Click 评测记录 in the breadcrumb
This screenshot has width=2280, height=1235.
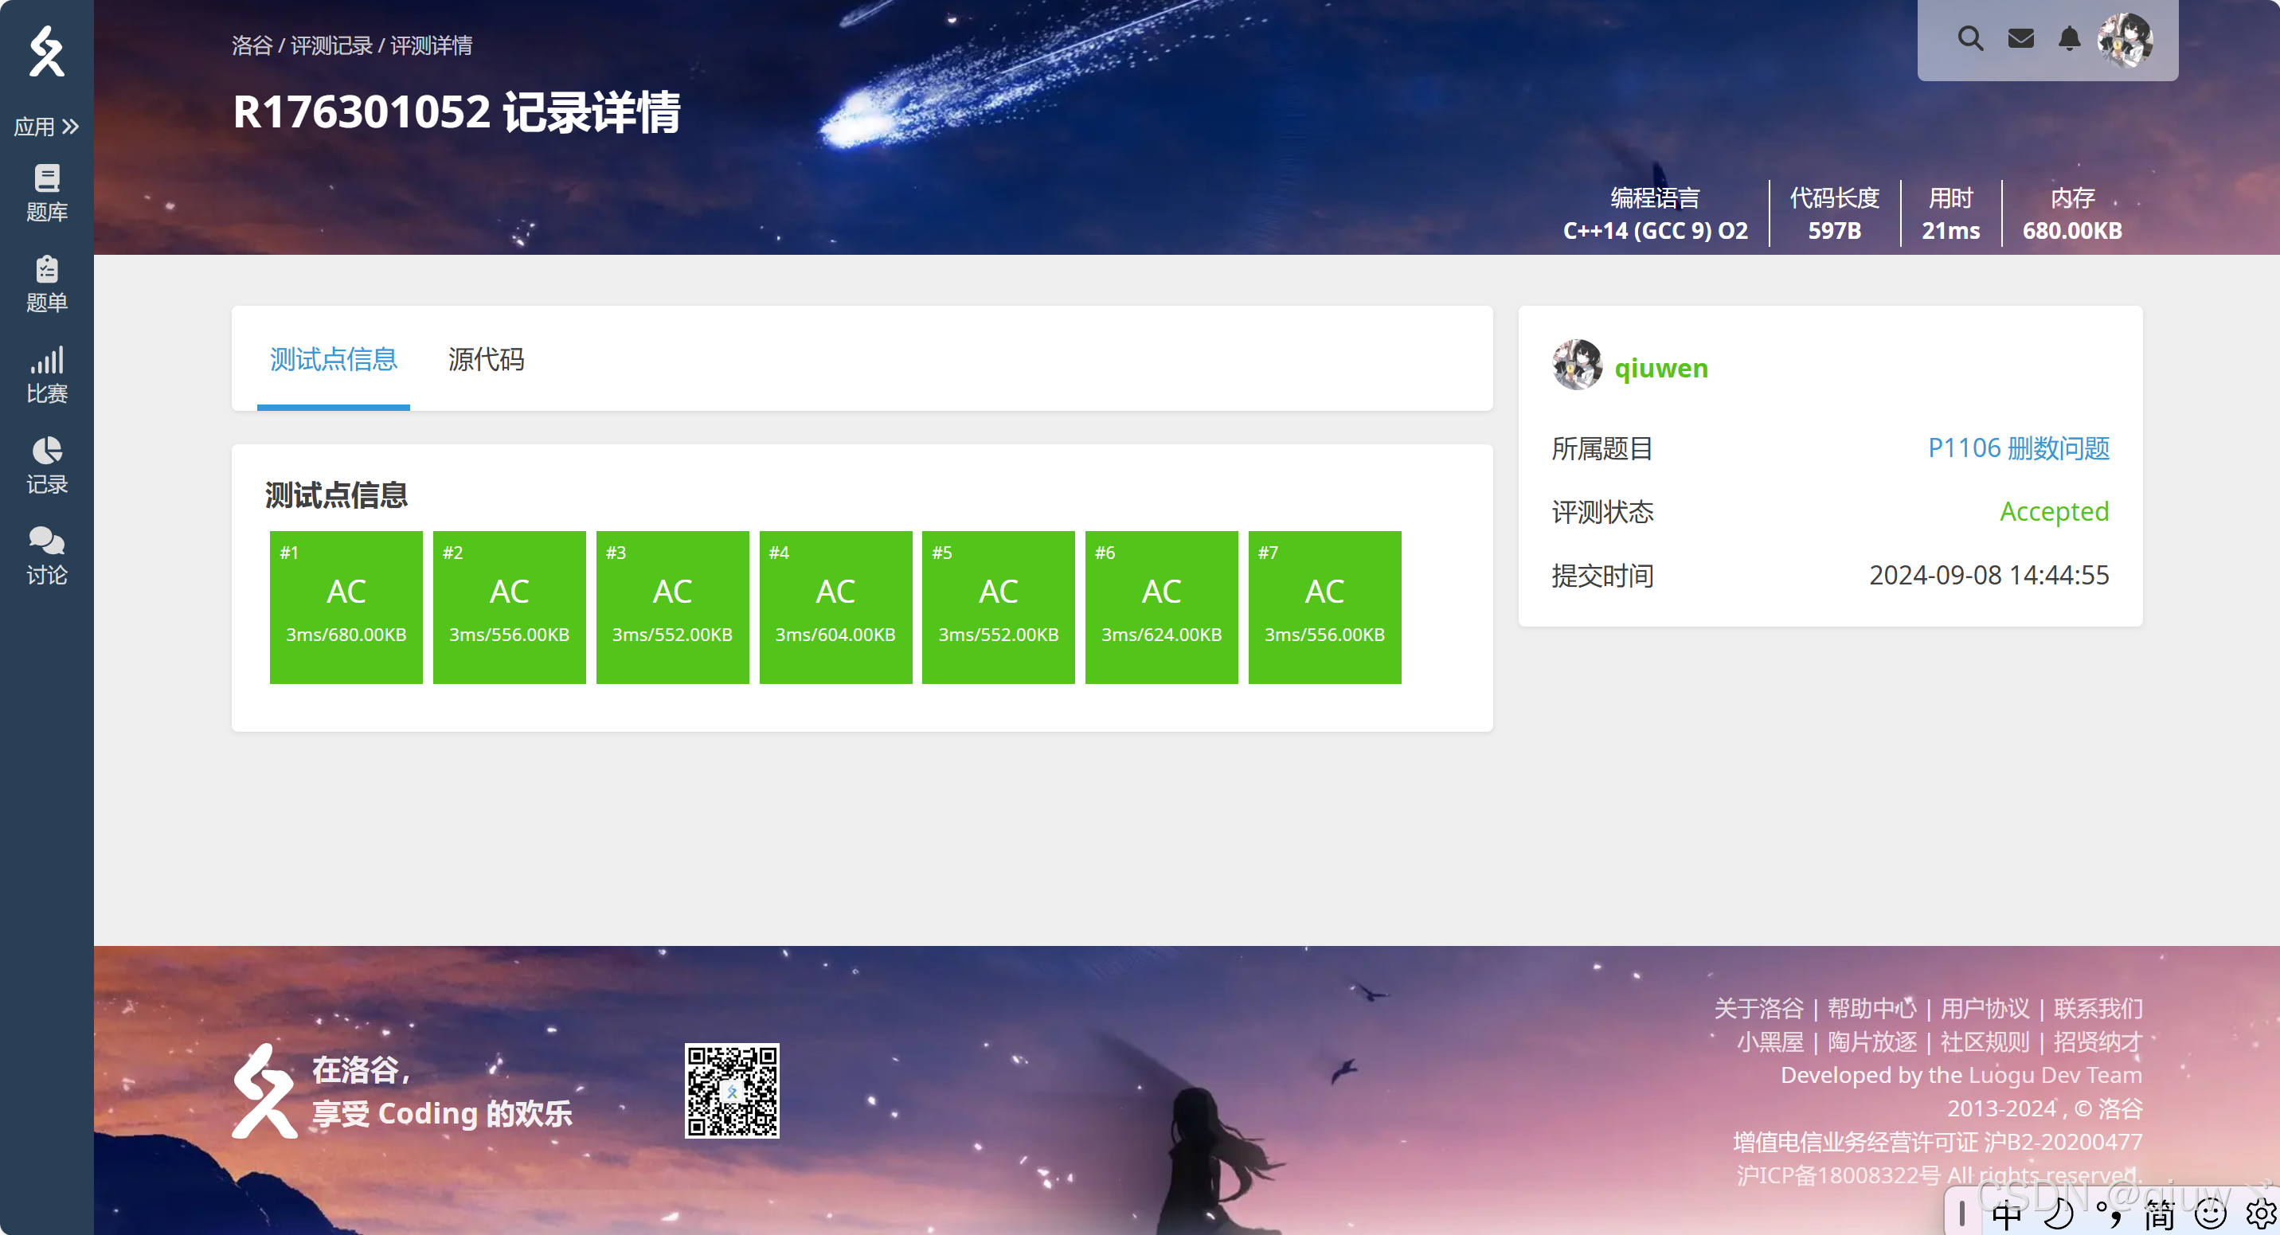(x=331, y=45)
